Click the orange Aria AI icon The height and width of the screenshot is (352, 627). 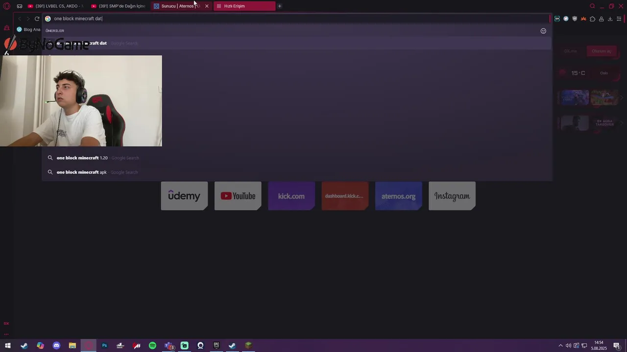[x=583, y=19]
